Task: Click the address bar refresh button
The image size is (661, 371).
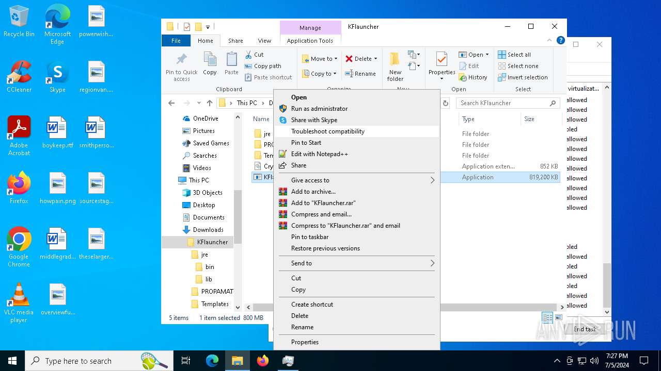Action: point(445,103)
